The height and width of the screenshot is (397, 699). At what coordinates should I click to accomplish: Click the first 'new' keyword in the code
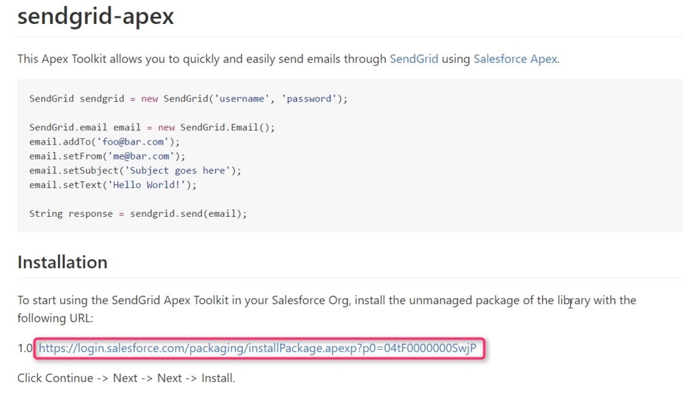click(x=149, y=98)
